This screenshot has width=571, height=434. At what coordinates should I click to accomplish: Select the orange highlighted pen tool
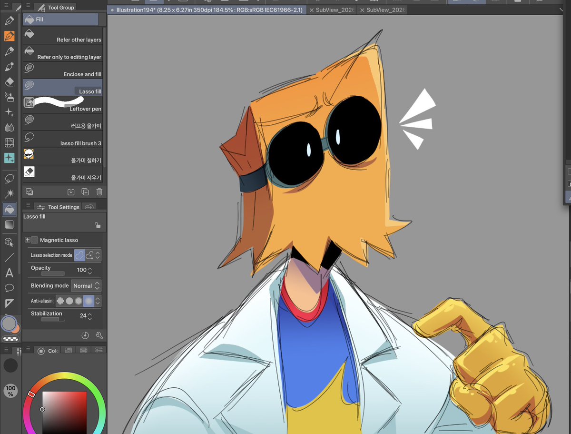pyautogui.click(x=9, y=36)
